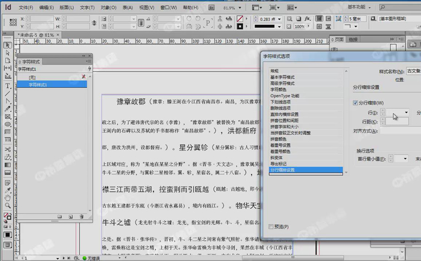Select the Line tool

[x=8, y=93]
